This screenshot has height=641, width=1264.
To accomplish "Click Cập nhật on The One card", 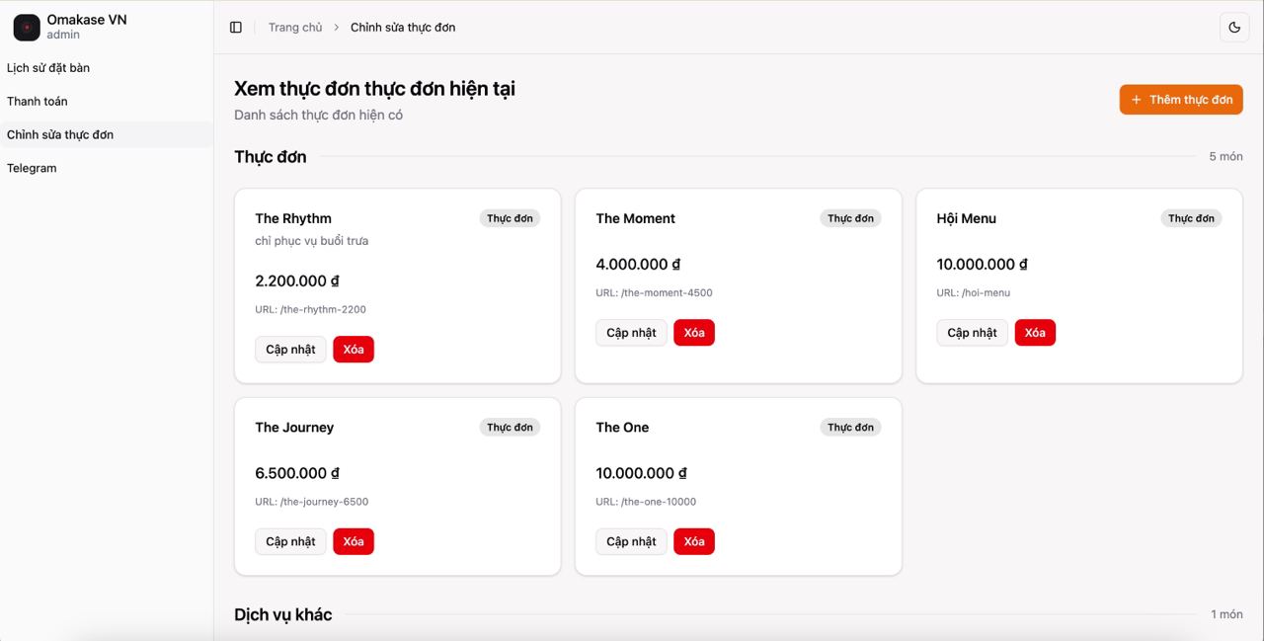I will [631, 541].
